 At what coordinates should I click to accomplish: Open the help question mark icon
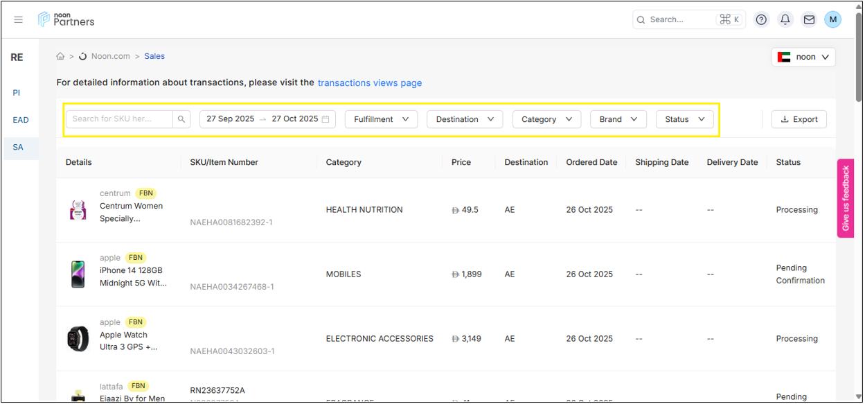point(761,19)
